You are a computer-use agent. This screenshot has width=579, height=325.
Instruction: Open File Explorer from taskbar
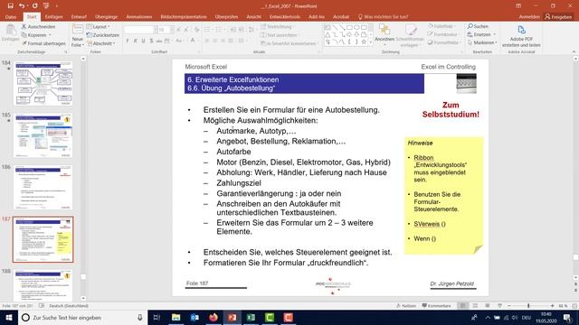pos(176,317)
